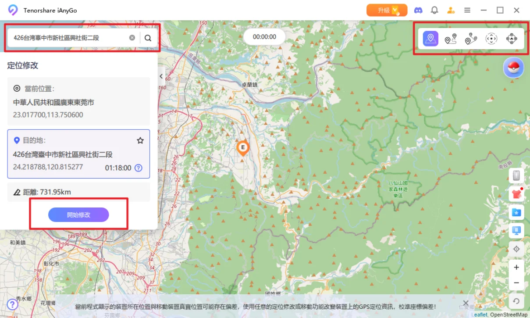Click the device phone icon on right sidebar

[x=516, y=175]
